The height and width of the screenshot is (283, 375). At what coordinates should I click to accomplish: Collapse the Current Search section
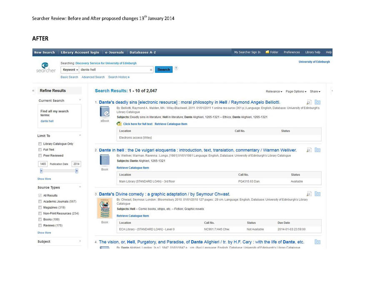click(x=80, y=100)
